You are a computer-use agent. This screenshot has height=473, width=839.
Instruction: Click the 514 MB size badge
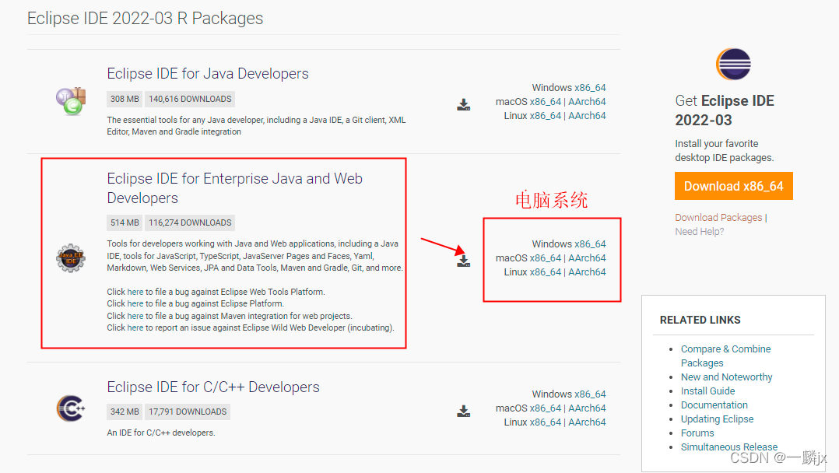tap(125, 222)
